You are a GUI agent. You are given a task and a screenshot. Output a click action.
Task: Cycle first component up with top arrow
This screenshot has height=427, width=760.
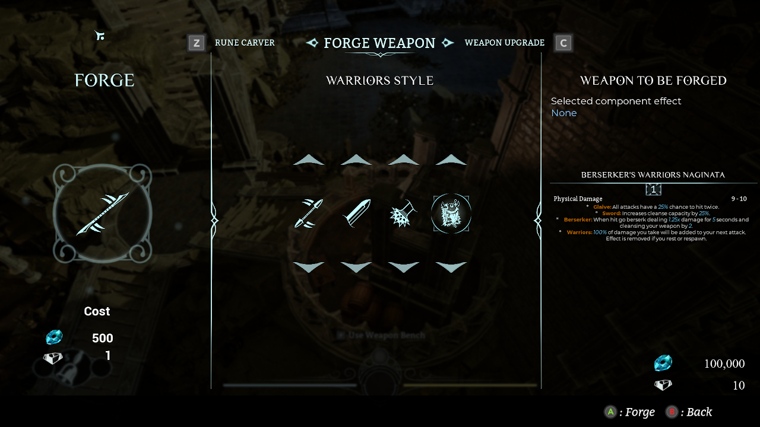pyautogui.click(x=309, y=160)
